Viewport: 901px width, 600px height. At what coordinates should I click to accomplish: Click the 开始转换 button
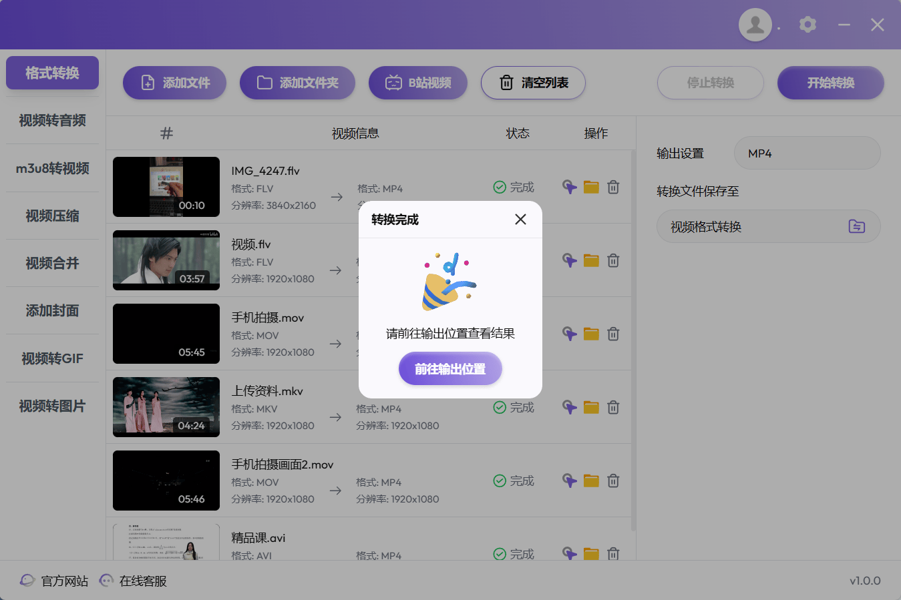pos(830,83)
